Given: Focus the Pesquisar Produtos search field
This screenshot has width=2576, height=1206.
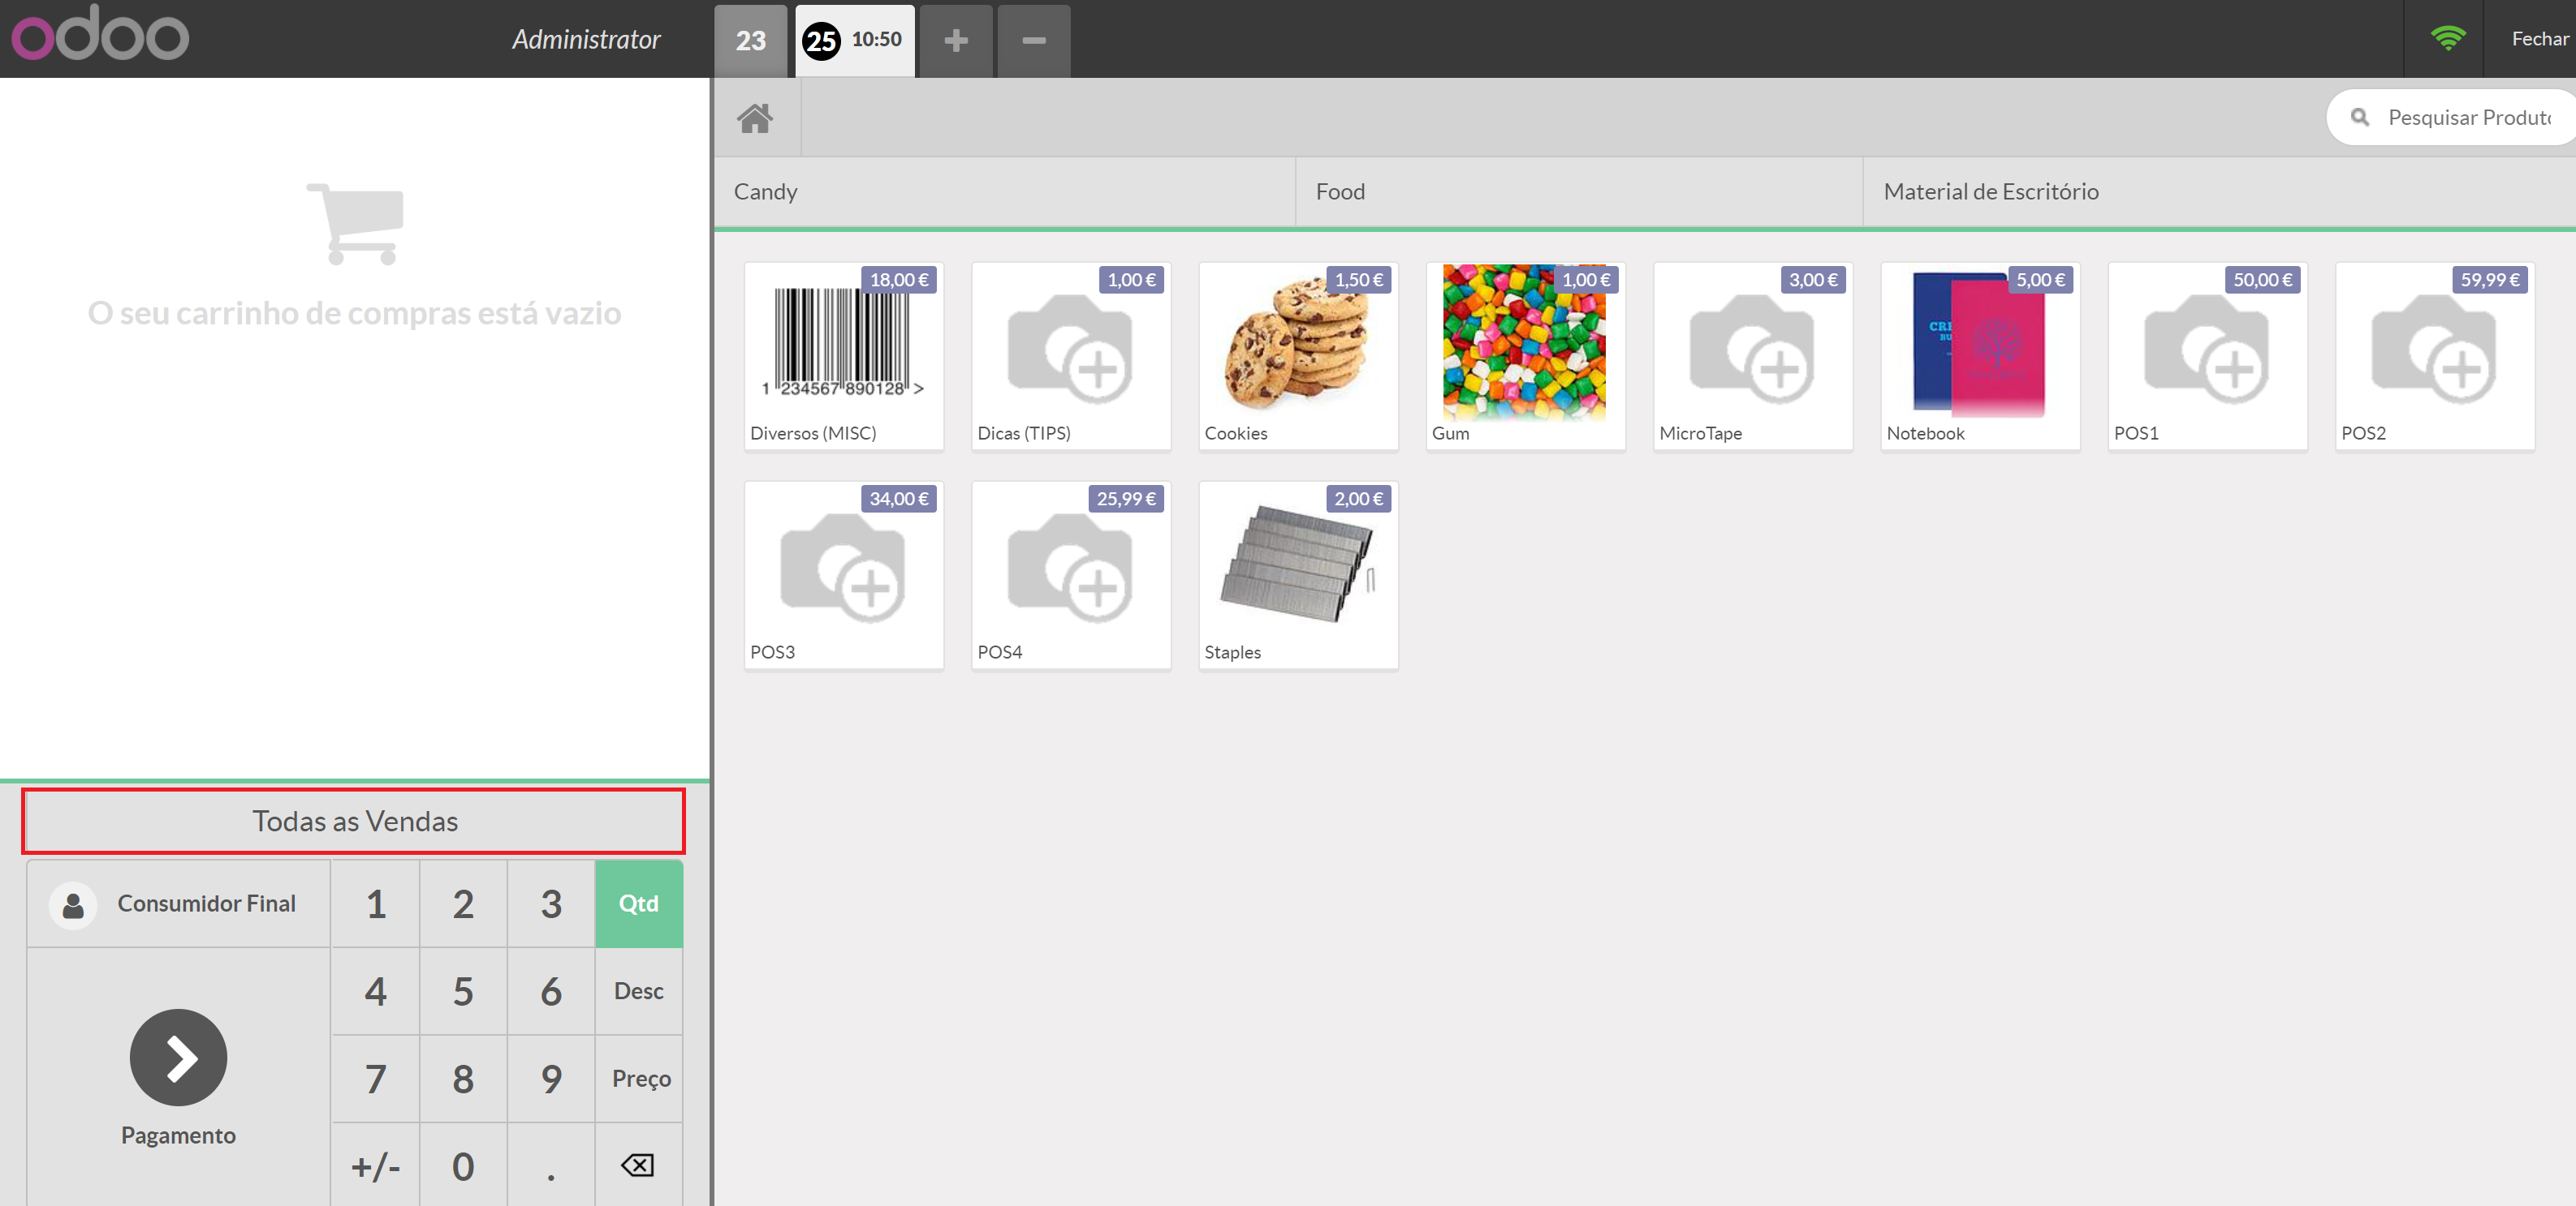Looking at the screenshot, I should [2468, 118].
